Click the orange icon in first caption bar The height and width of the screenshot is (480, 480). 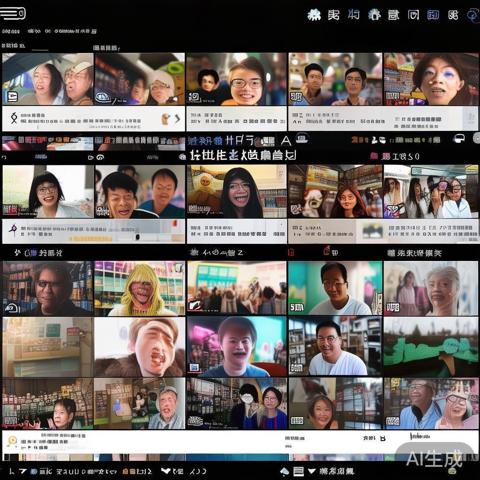166,119
